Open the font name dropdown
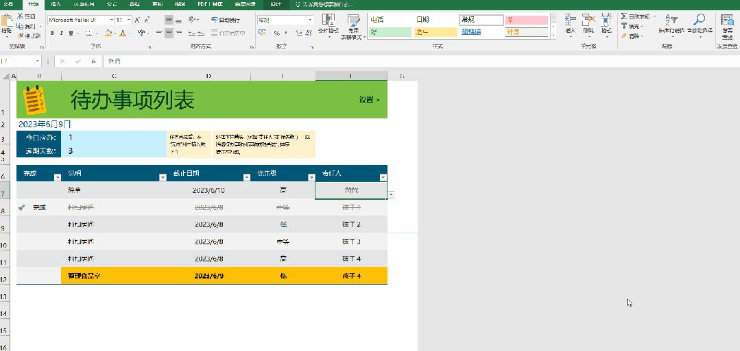Screen dimensions: 740x351 point(110,20)
